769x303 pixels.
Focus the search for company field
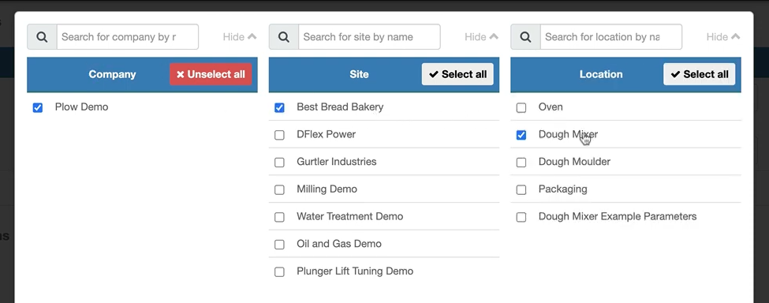[128, 37]
